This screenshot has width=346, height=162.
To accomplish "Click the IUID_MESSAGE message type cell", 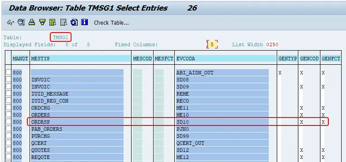I will 77,94.
